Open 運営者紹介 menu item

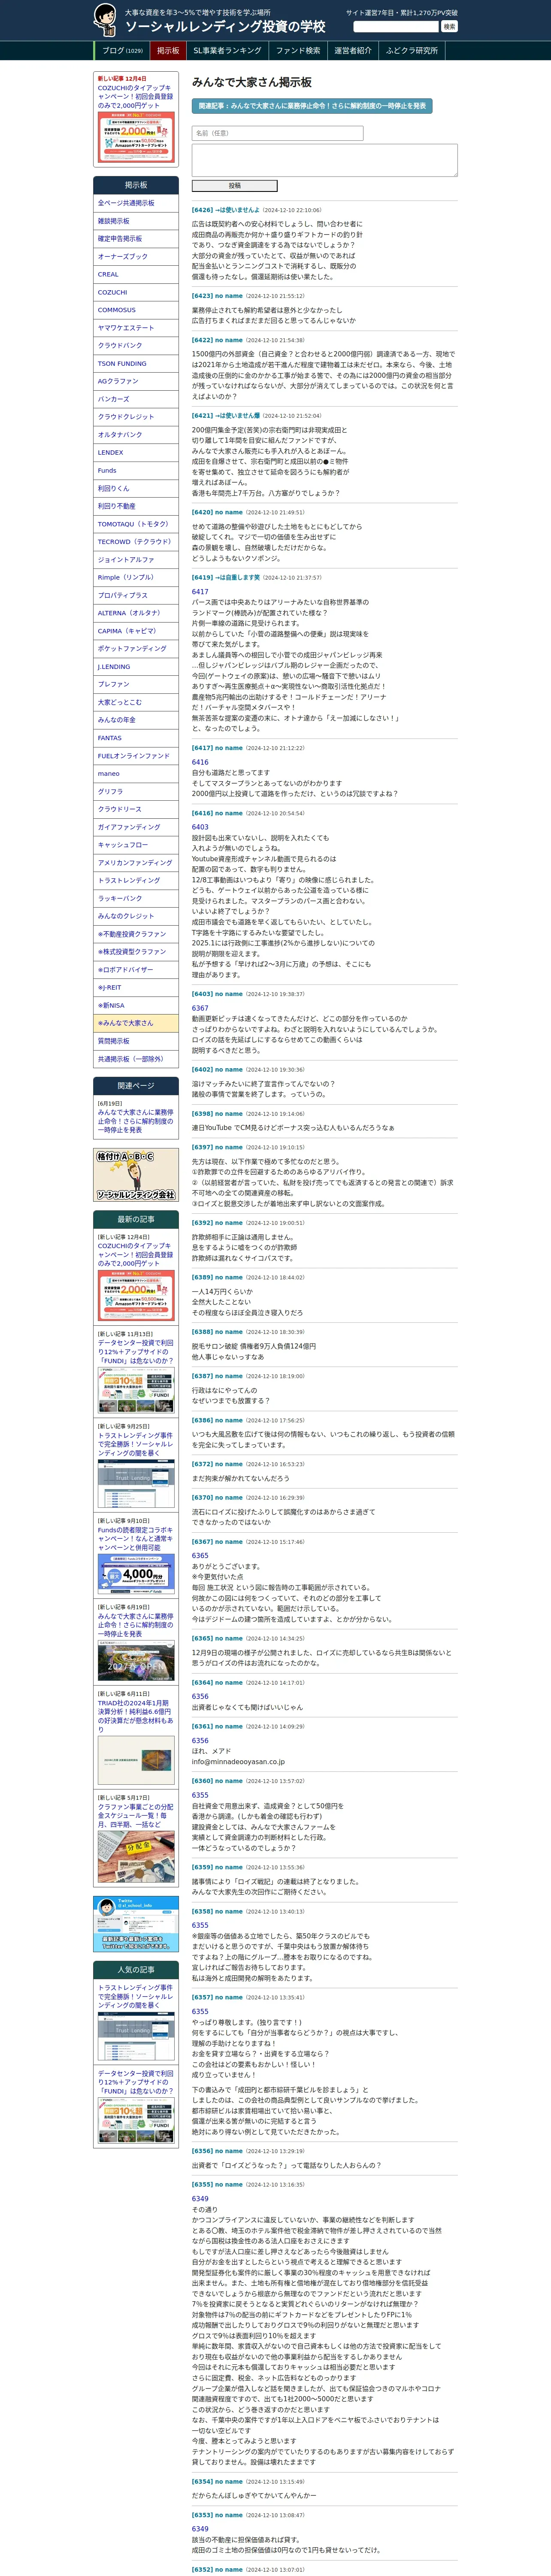point(353,51)
